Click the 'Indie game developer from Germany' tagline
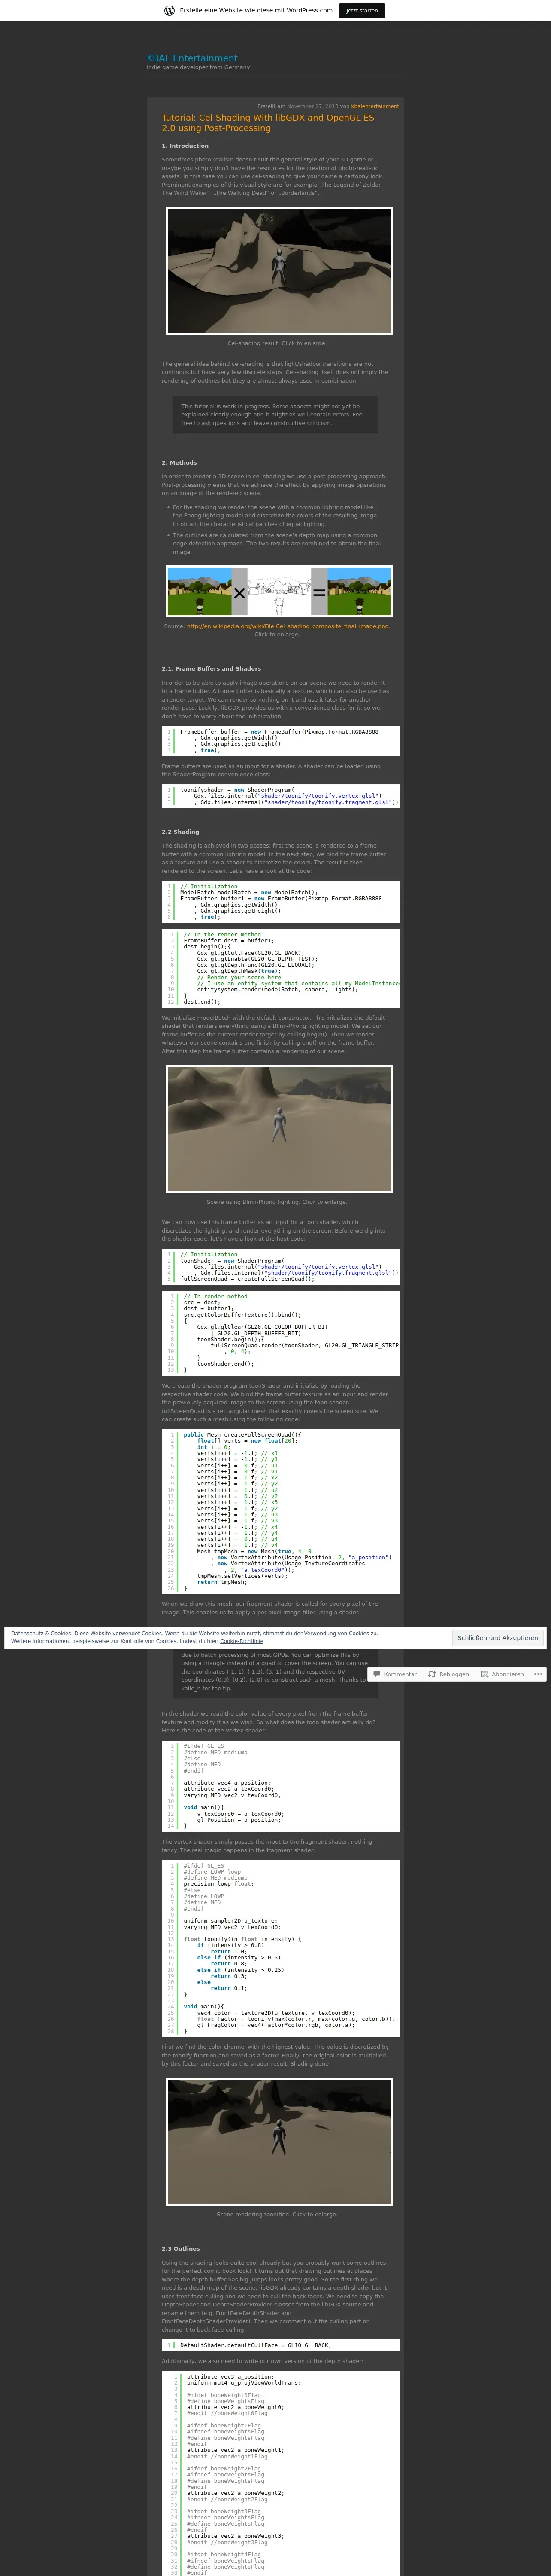The width and height of the screenshot is (551, 2576). [198, 68]
